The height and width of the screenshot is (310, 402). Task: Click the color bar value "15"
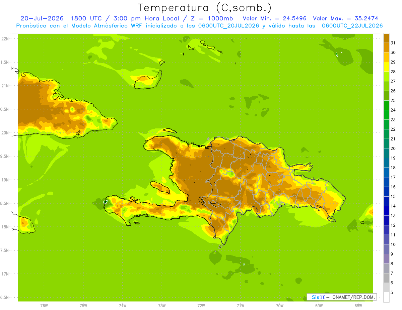point(393,197)
